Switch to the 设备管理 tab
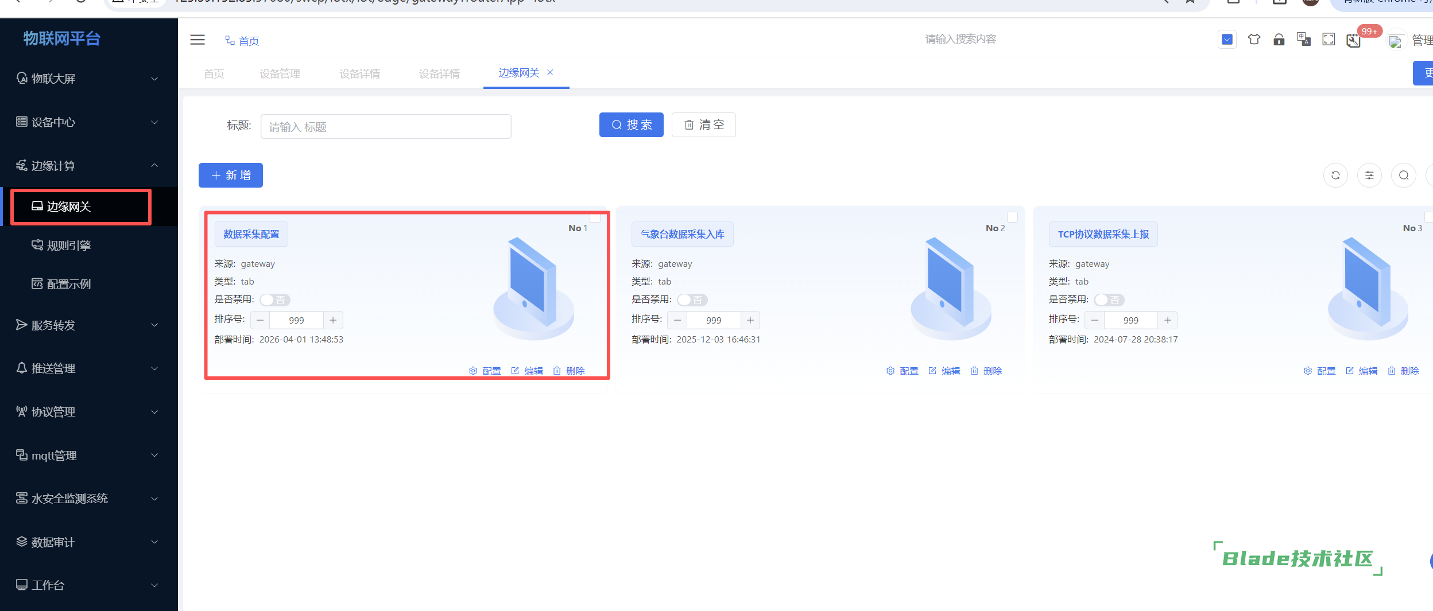The width and height of the screenshot is (1433, 611). click(x=280, y=74)
